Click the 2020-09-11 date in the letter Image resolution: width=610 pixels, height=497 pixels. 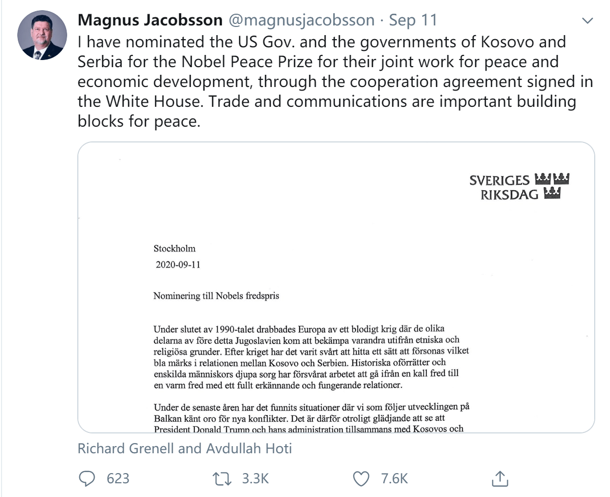coord(178,265)
